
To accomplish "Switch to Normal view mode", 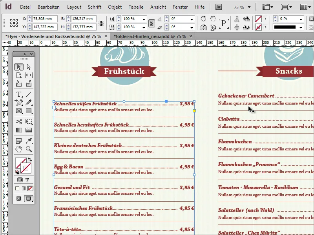I will point(18,199).
